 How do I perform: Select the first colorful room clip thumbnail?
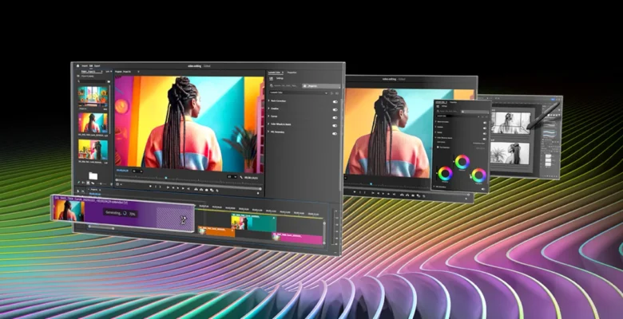[93, 96]
